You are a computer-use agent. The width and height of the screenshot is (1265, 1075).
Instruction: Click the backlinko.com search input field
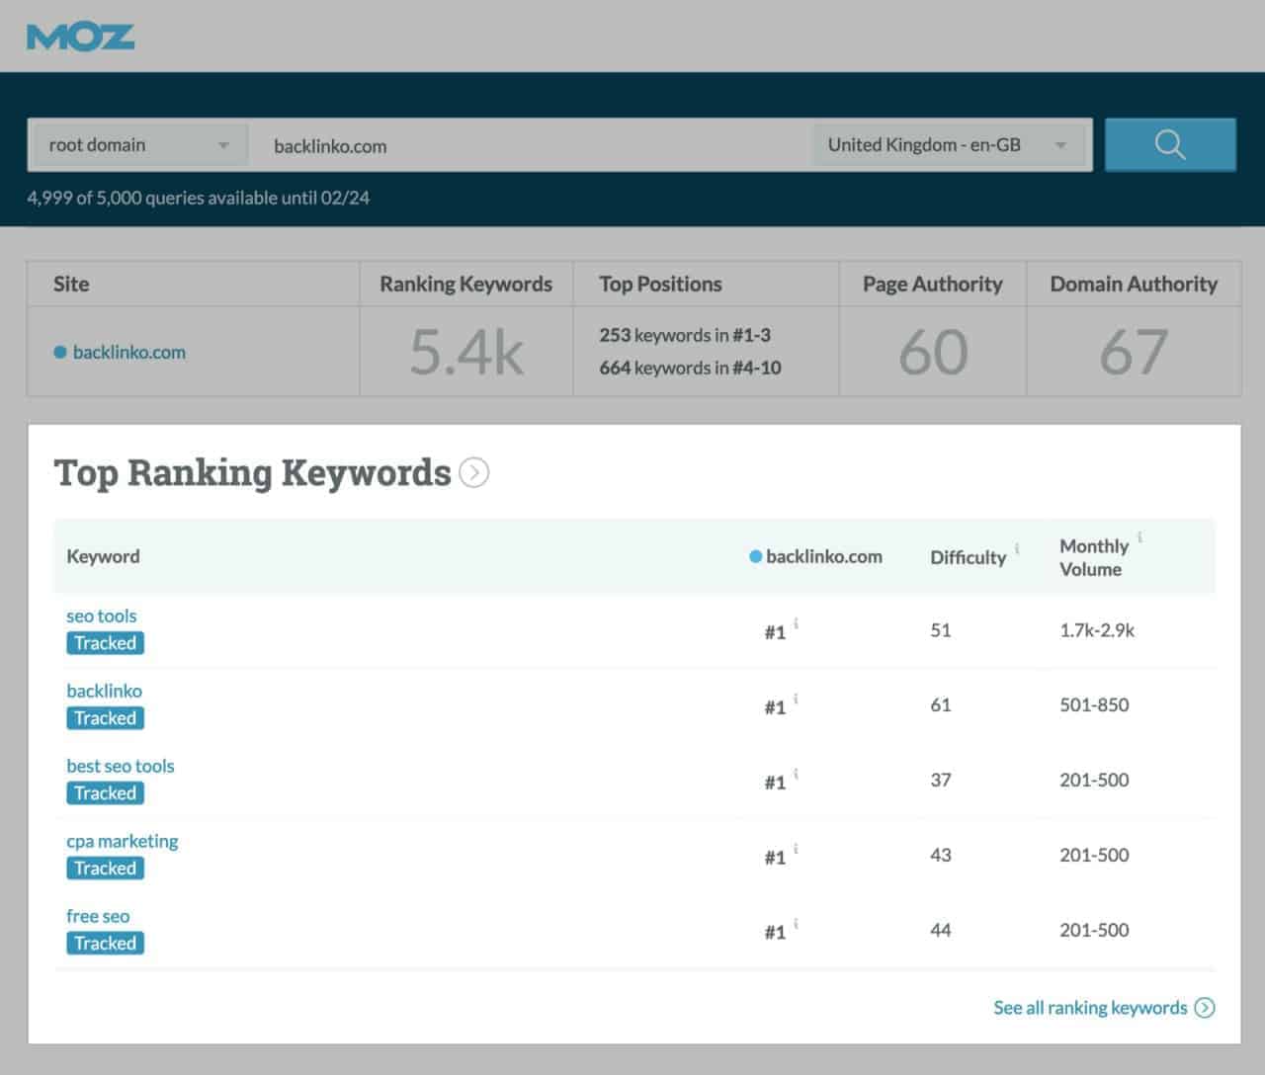pos(531,145)
